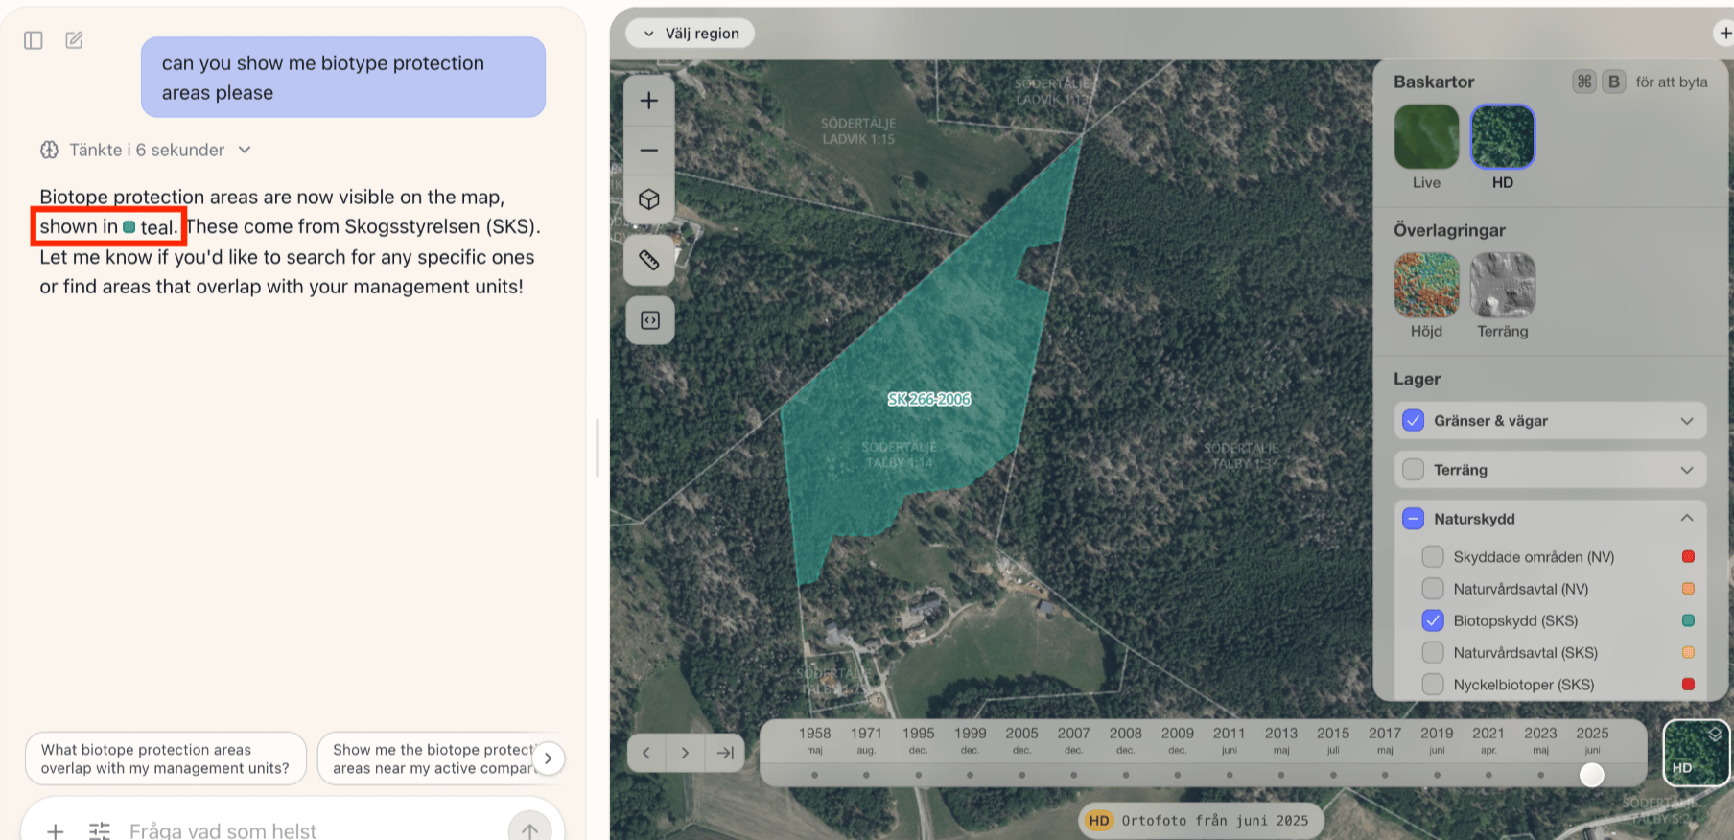The image size is (1734, 840).
Task: Expand the Tänkte i 6 sekunder details
Action: pos(146,150)
